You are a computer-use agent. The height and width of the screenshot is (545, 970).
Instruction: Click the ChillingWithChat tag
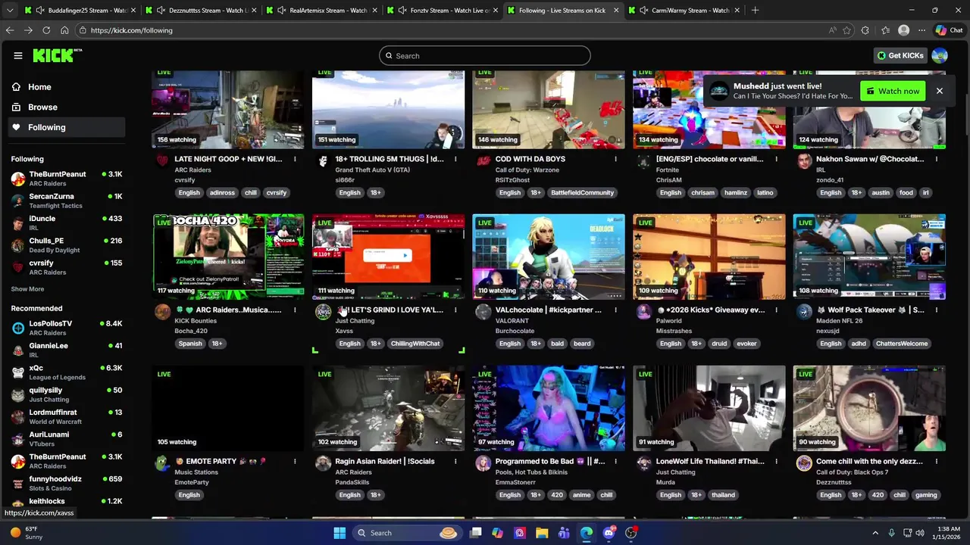(x=415, y=344)
